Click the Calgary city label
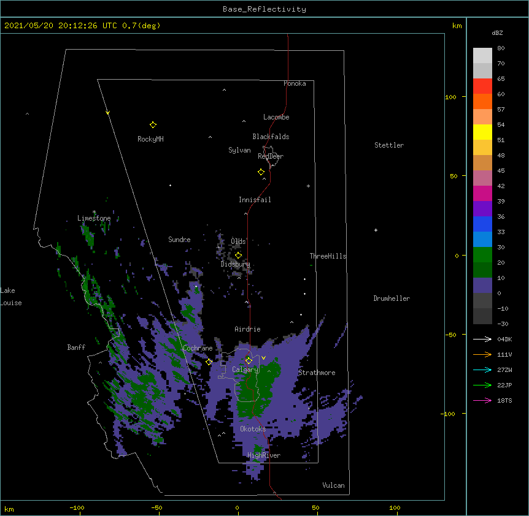 click(245, 370)
